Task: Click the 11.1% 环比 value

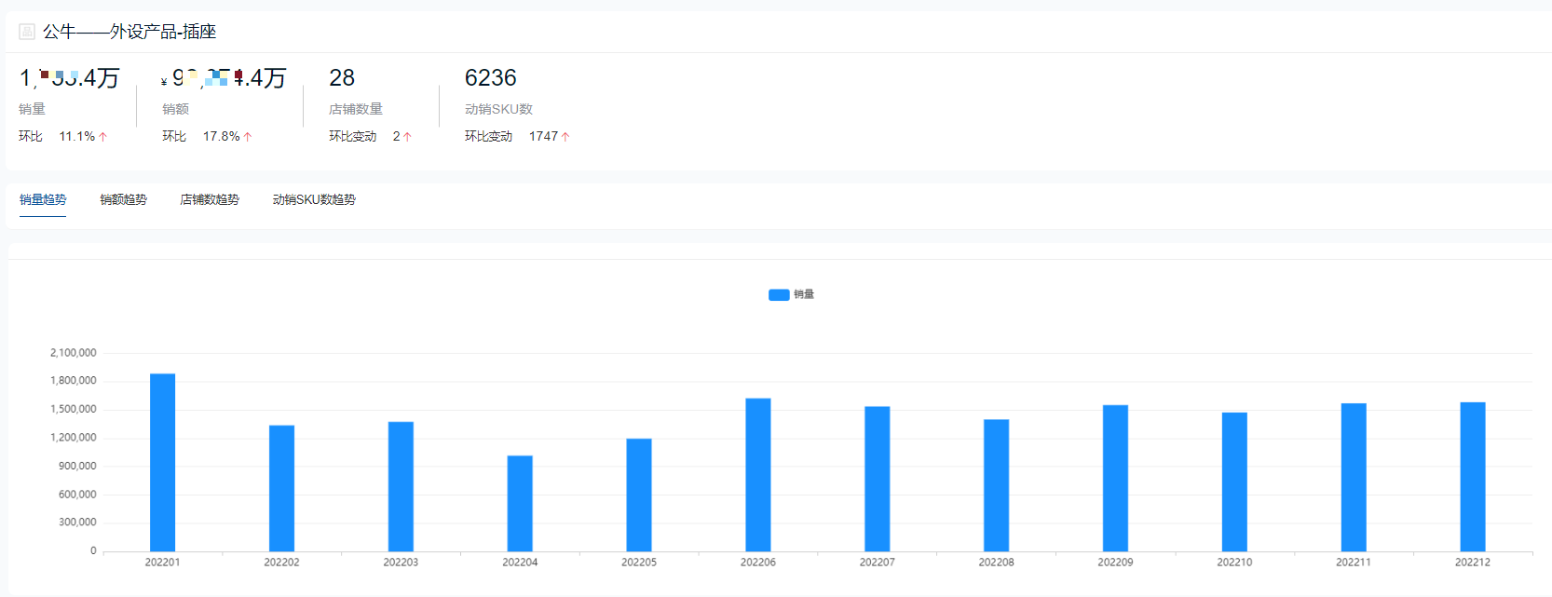Action: [x=77, y=137]
